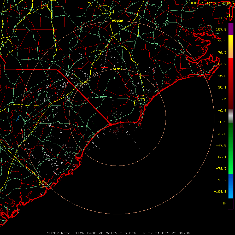The image size is (235, 235).
Task: Click the -32.0 legend value
Action: click(221, 134)
